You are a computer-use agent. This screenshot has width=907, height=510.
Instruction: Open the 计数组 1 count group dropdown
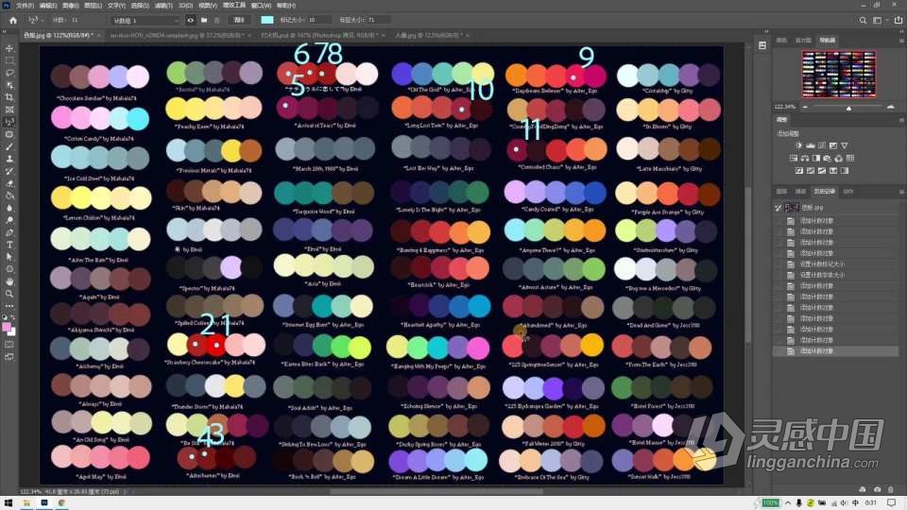pyautogui.click(x=145, y=20)
